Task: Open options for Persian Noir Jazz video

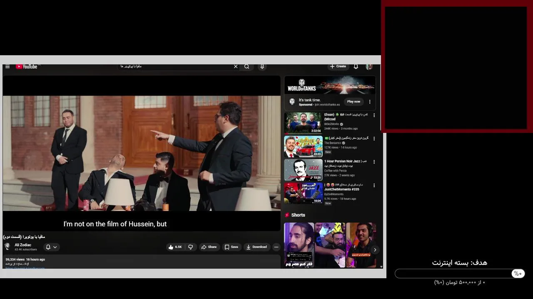Action: click(x=374, y=162)
